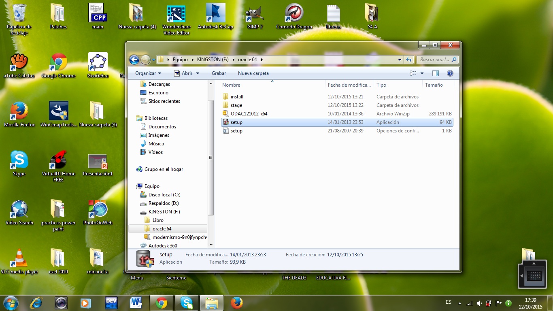Open the Organizar dropdown menu
Viewport: 553px width, 311px height.
point(148,73)
